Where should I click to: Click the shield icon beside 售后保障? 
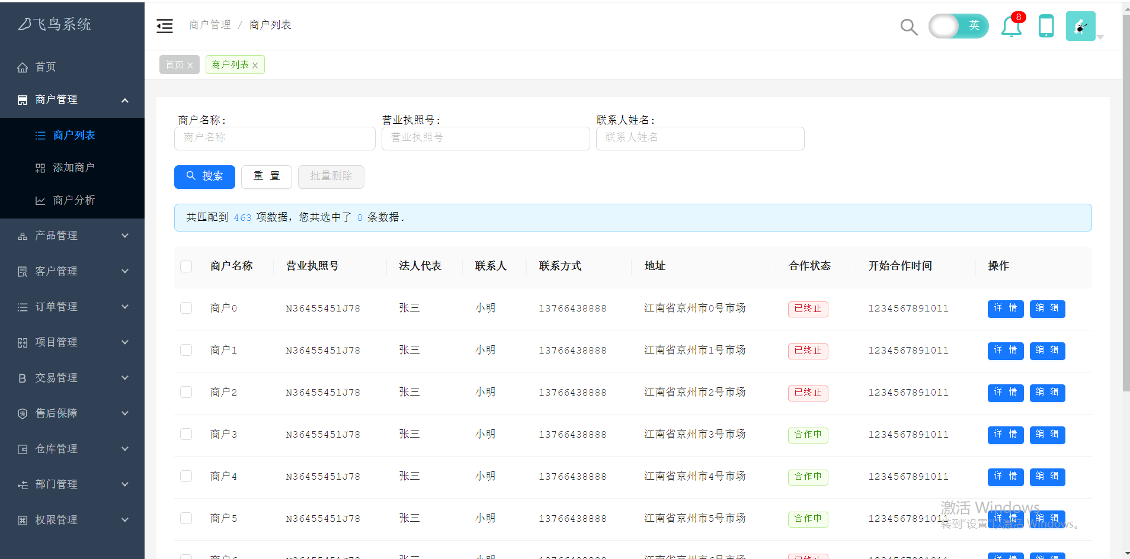pyautogui.click(x=23, y=414)
